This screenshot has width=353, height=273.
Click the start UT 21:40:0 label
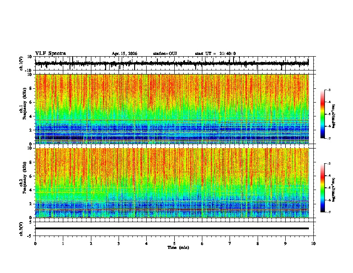click(215, 54)
